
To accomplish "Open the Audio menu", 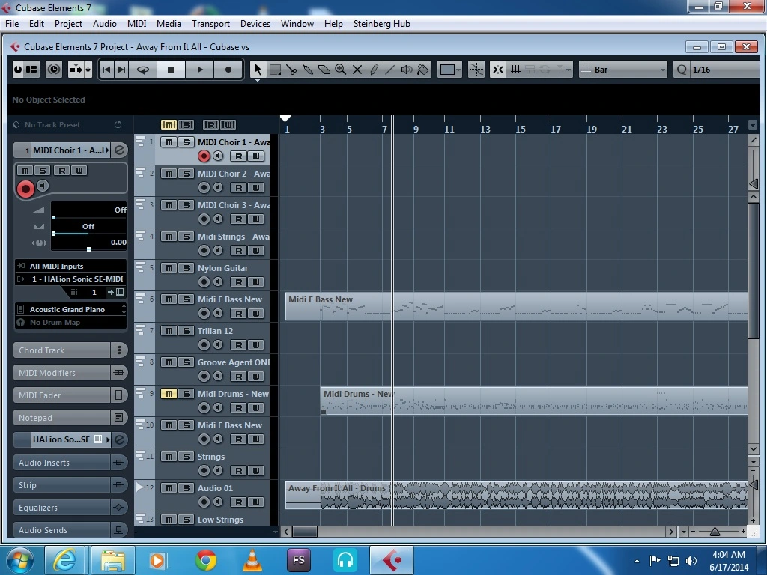I will [x=104, y=23].
